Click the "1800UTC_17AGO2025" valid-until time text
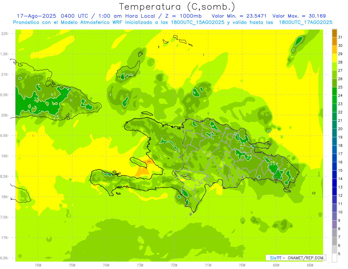 tap(305, 22)
